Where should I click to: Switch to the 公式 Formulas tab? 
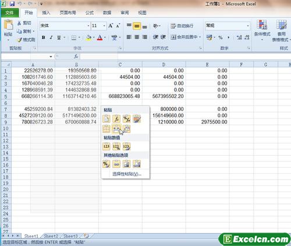coord(90,13)
